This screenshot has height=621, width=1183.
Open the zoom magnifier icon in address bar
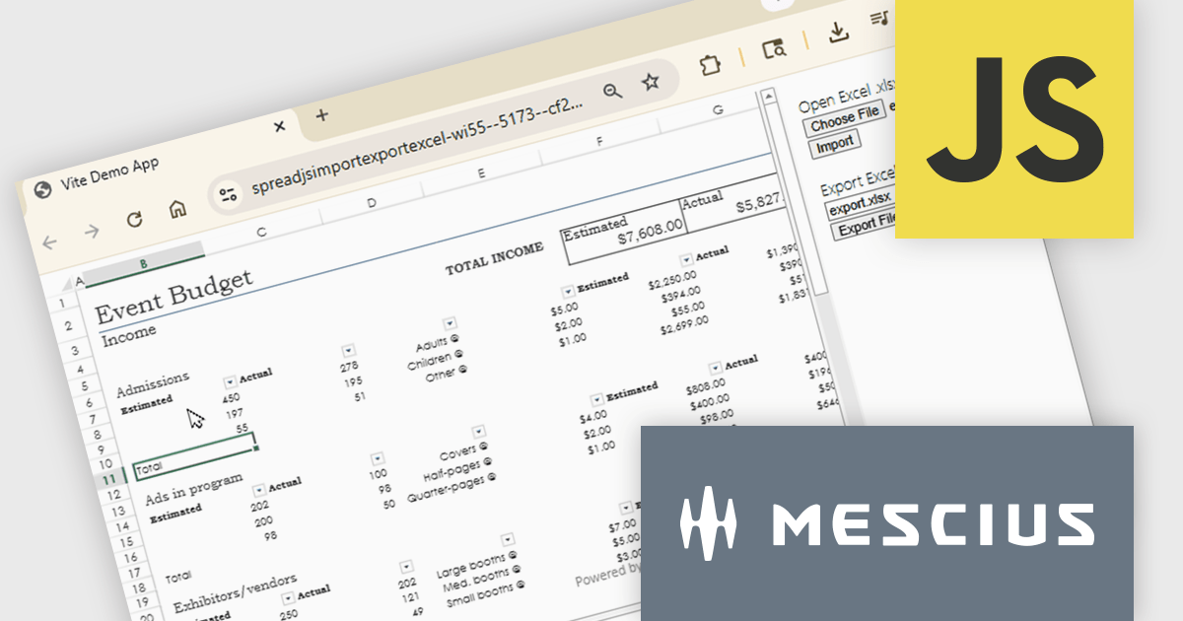point(613,91)
